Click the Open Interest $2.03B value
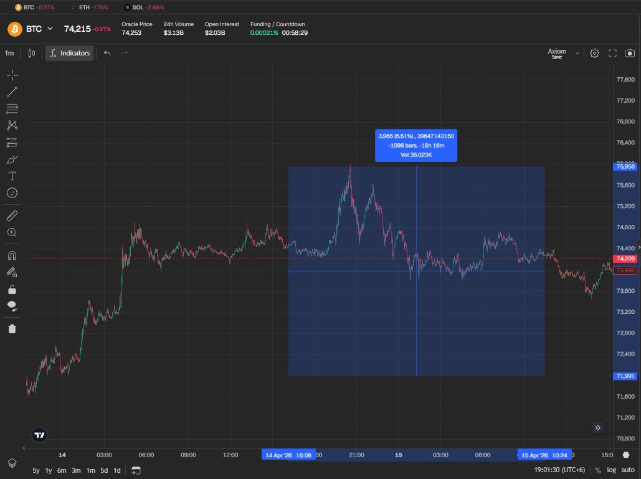Image resolution: width=641 pixels, height=479 pixels. (215, 32)
